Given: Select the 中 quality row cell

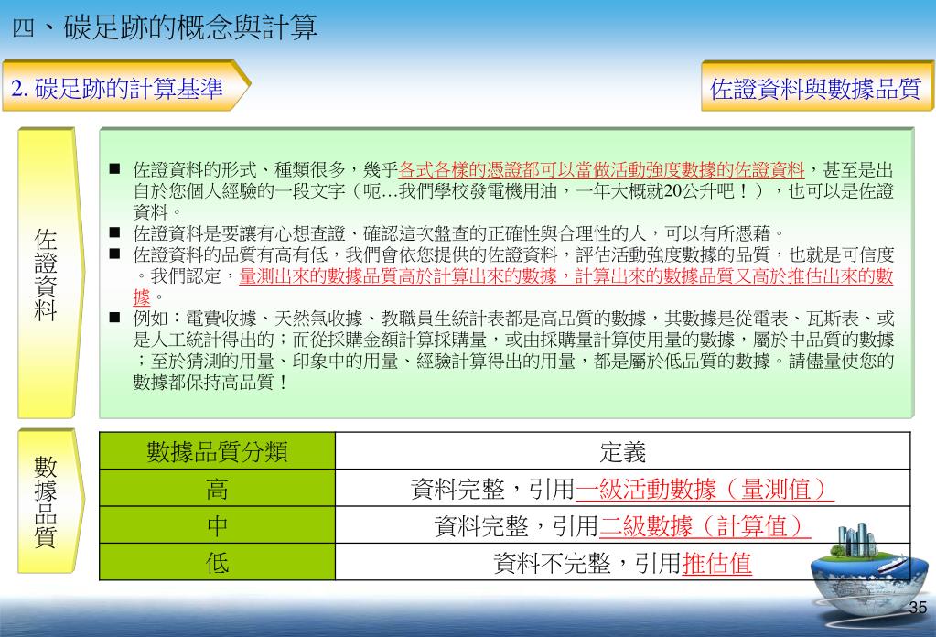Looking at the screenshot, I should click(217, 525).
